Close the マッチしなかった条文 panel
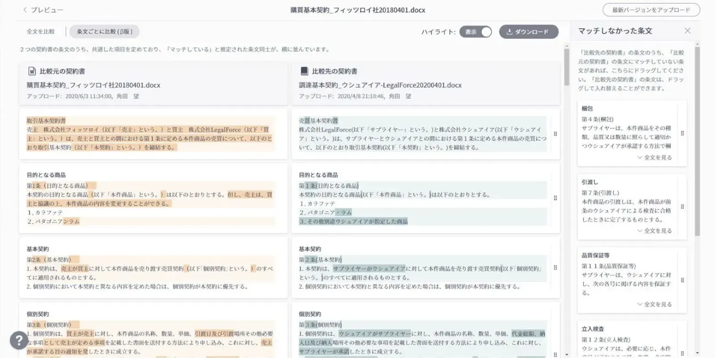 [x=687, y=31]
